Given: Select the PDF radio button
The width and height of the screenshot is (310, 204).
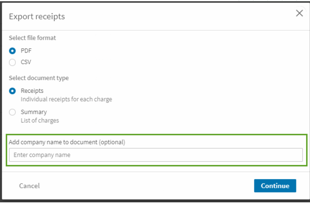Looking at the screenshot, I should pyautogui.click(x=12, y=51).
